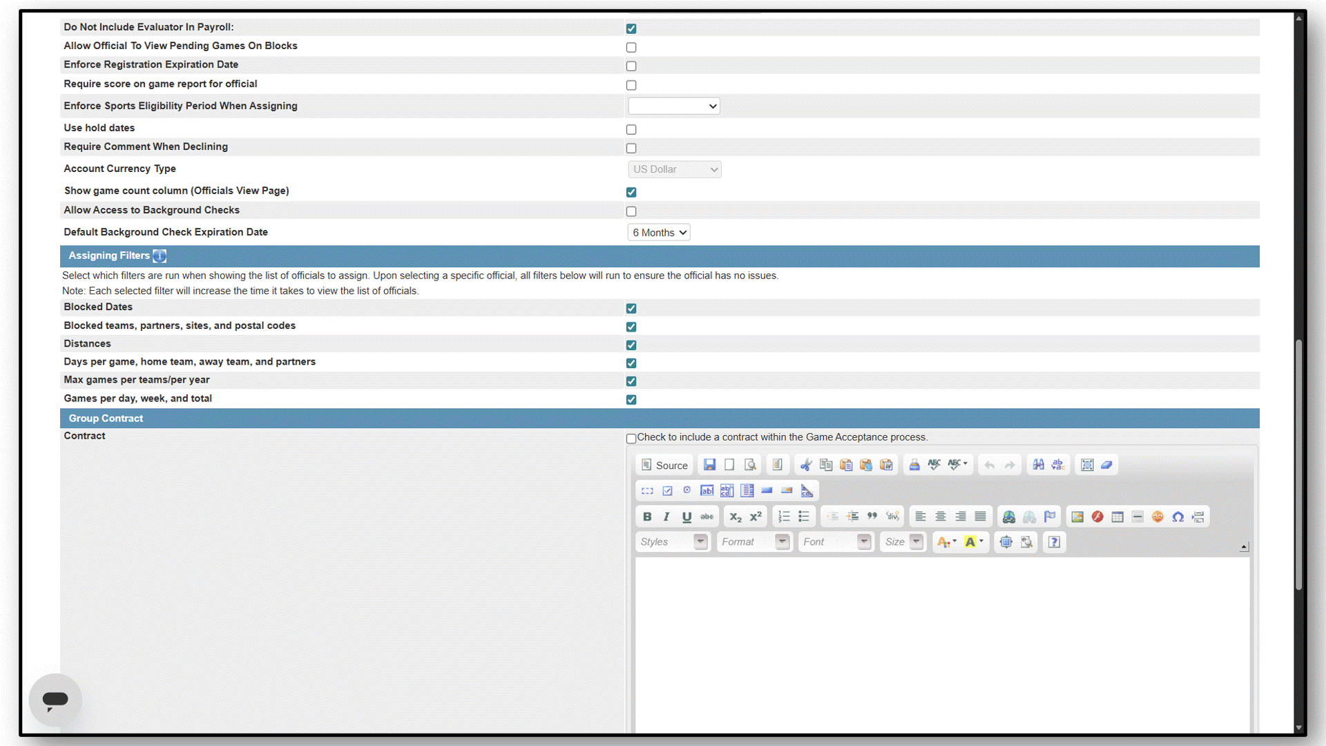Click the Select All icon
The width and height of the screenshot is (1326, 746).
pos(1087,465)
